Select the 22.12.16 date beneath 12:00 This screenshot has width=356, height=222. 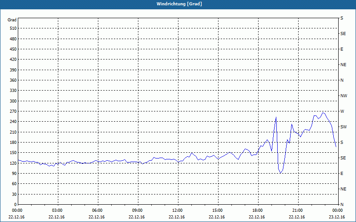177,217
